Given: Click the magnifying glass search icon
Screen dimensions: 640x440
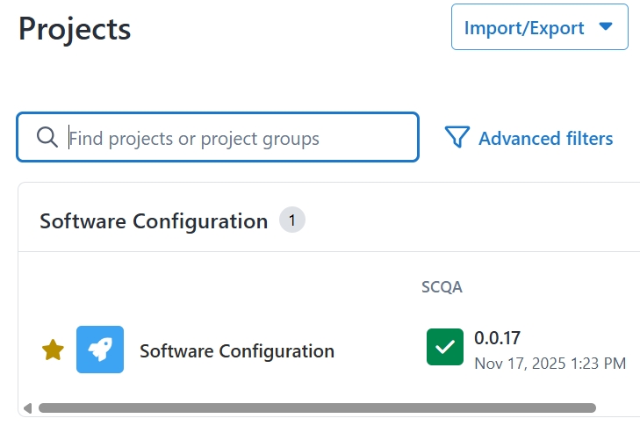Looking at the screenshot, I should coord(47,138).
